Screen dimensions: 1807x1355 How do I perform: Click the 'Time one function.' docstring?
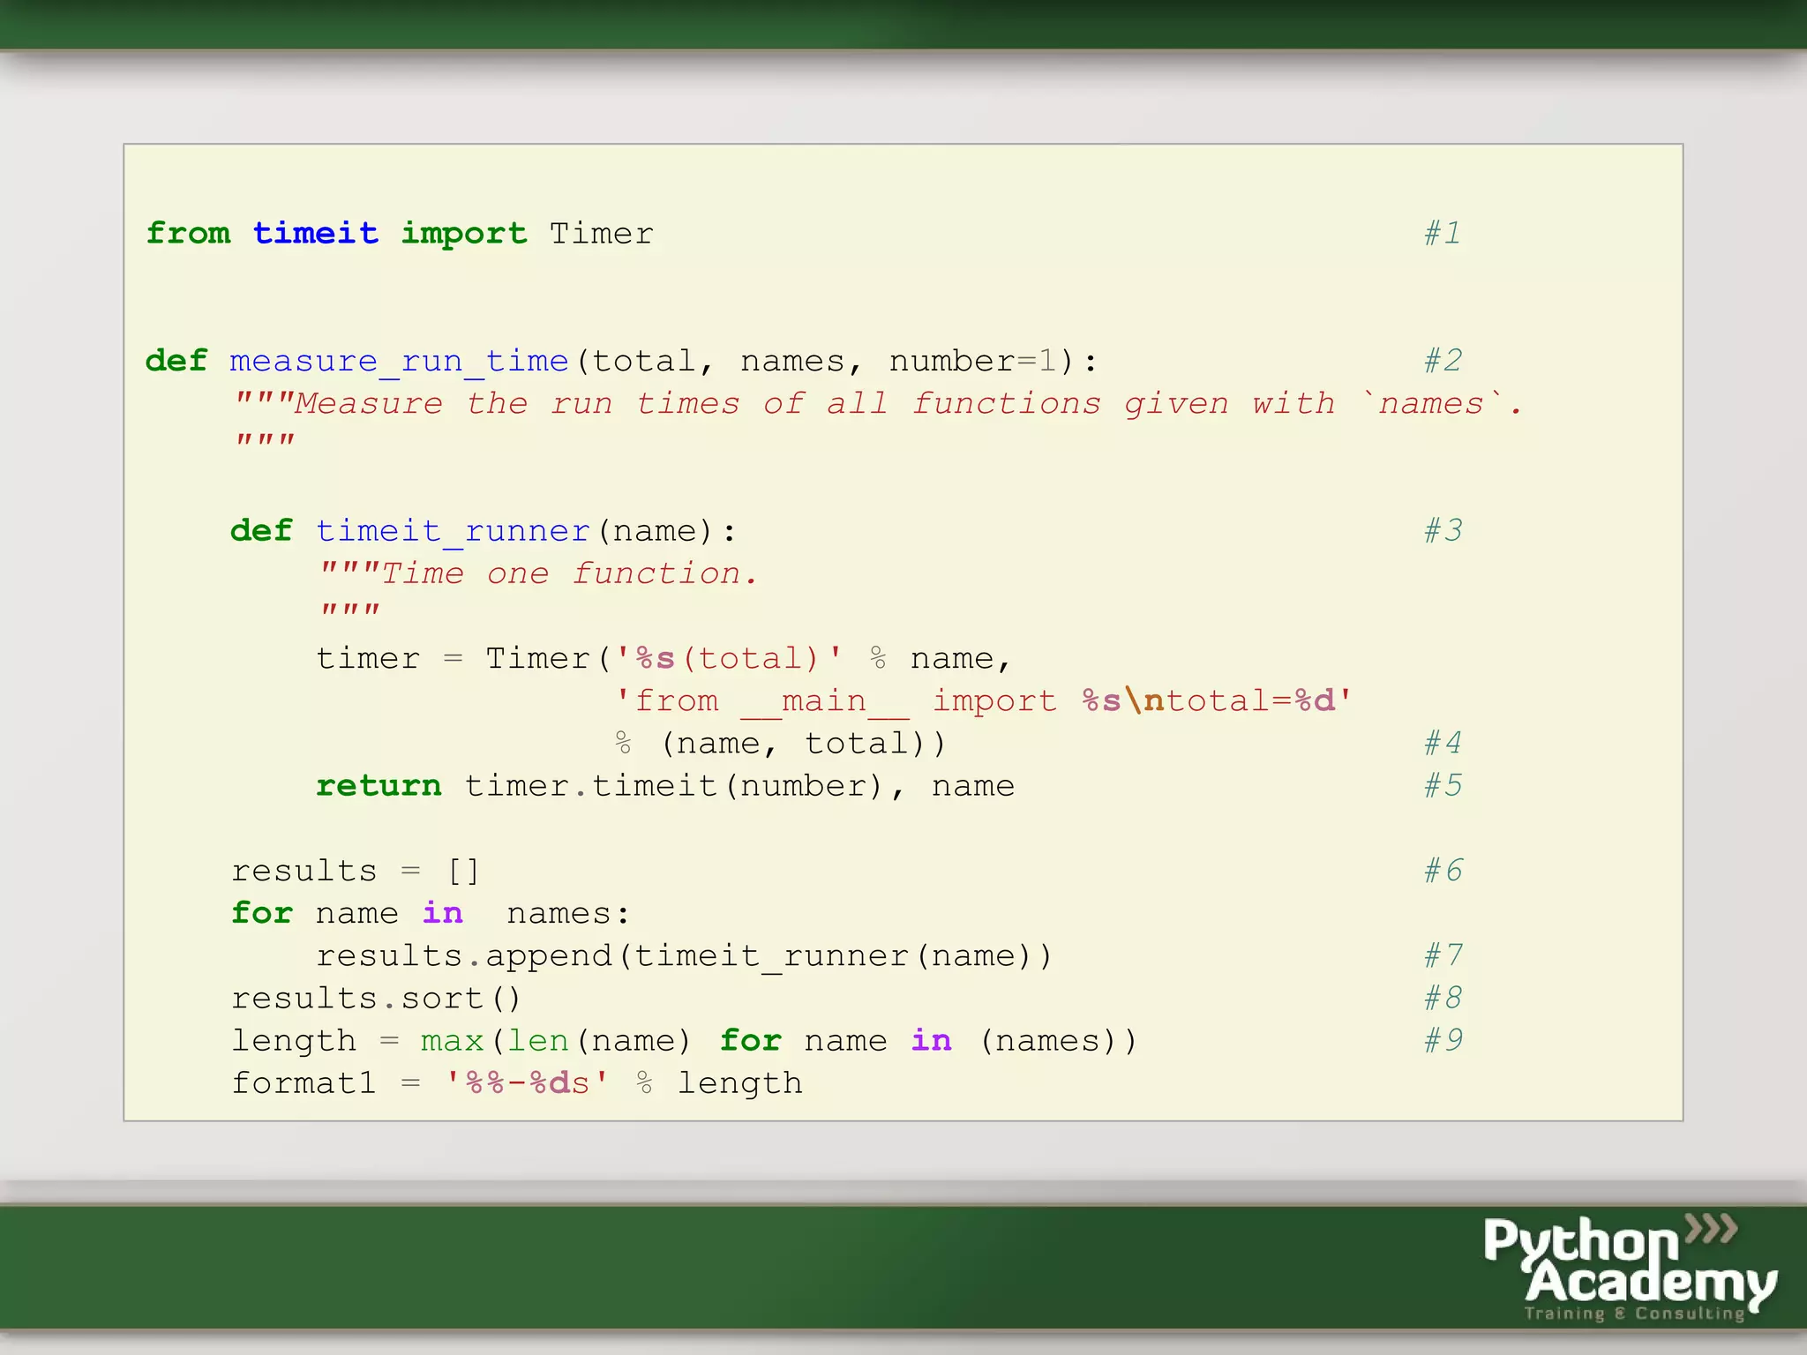pyautogui.click(x=538, y=574)
